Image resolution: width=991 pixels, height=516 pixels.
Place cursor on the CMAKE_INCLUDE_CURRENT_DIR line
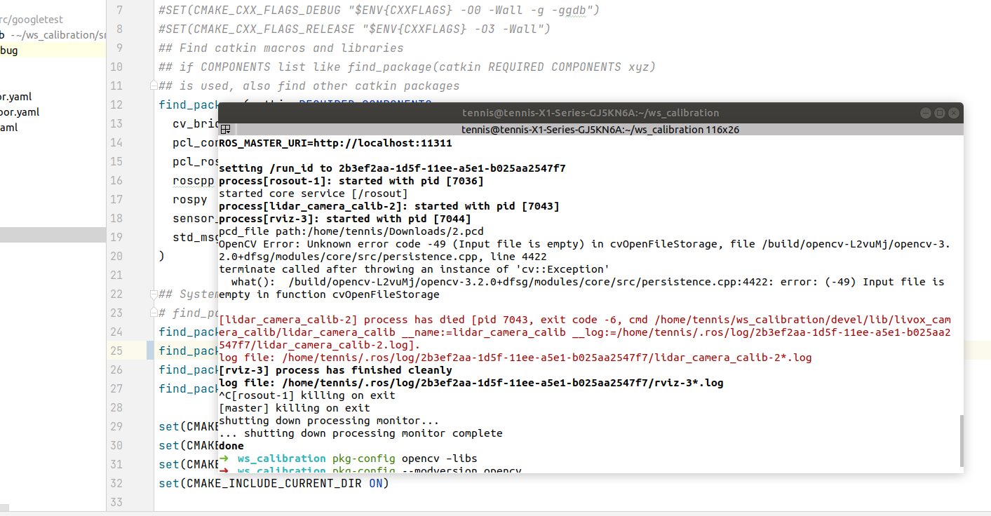click(274, 483)
